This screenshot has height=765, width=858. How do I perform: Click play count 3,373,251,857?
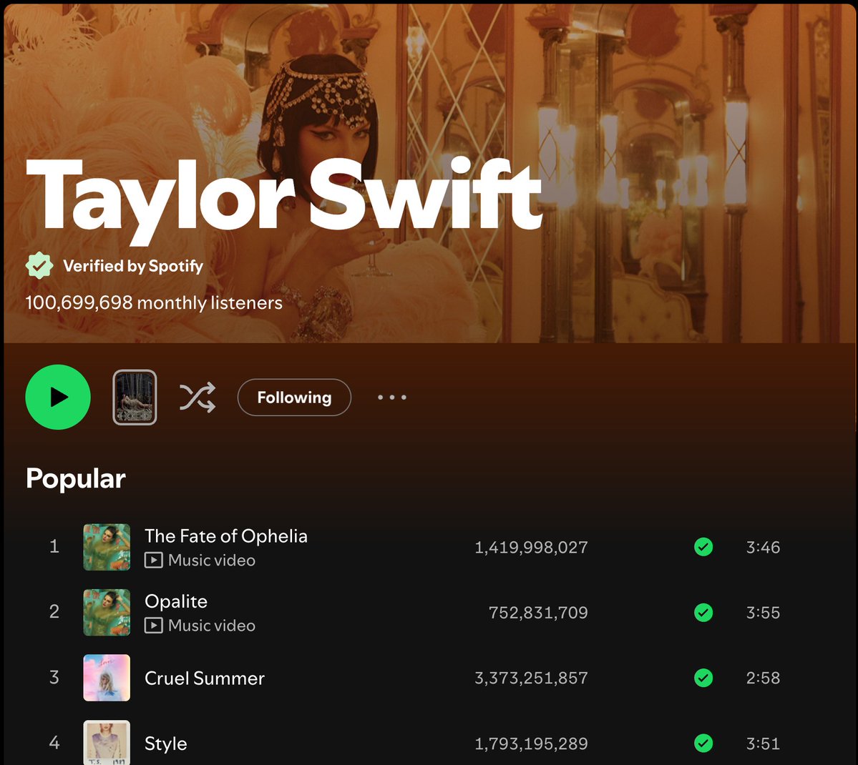pyautogui.click(x=531, y=678)
